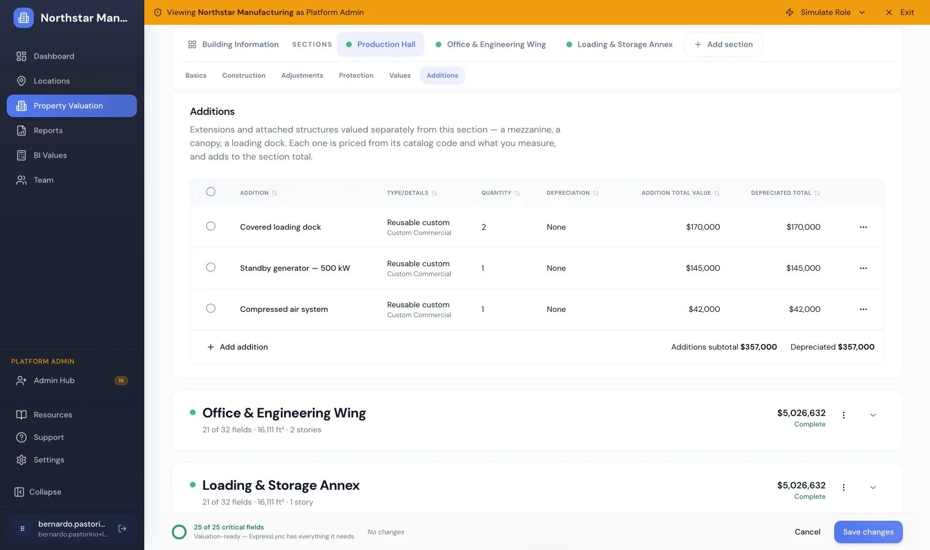Open the Reports document icon
The height and width of the screenshot is (550, 930).
click(21, 131)
